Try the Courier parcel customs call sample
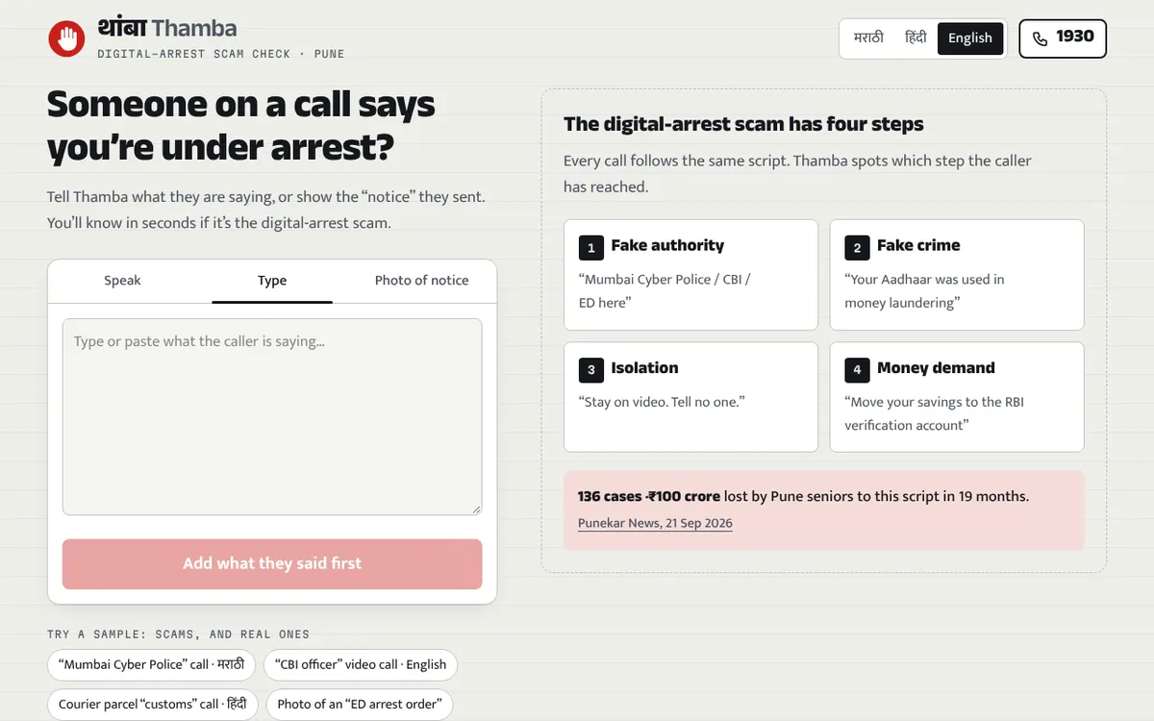This screenshot has height=721, width=1154. point(153,704)
